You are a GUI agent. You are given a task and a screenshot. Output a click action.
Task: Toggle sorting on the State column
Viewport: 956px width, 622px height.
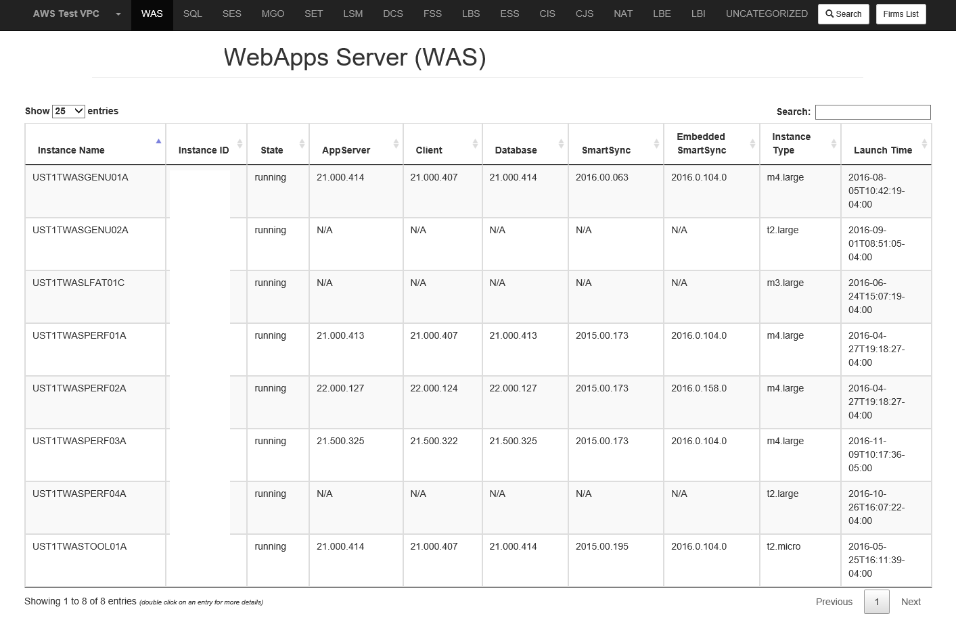(302, 143)
